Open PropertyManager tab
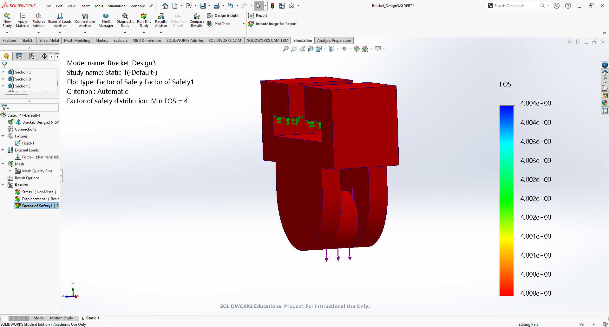Viewport: 609px width, 327px height. tap(19, 56)
